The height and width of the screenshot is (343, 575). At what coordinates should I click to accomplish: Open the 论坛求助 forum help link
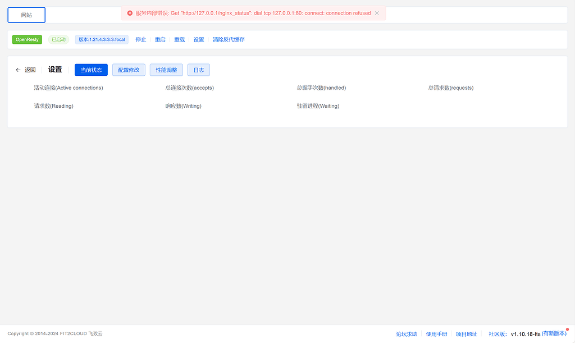click(406, 333)
